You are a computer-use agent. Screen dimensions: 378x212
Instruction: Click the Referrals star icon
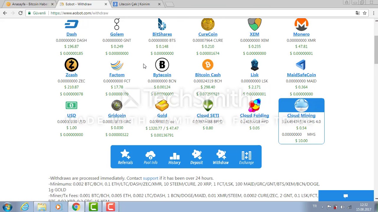coord(125,155)
